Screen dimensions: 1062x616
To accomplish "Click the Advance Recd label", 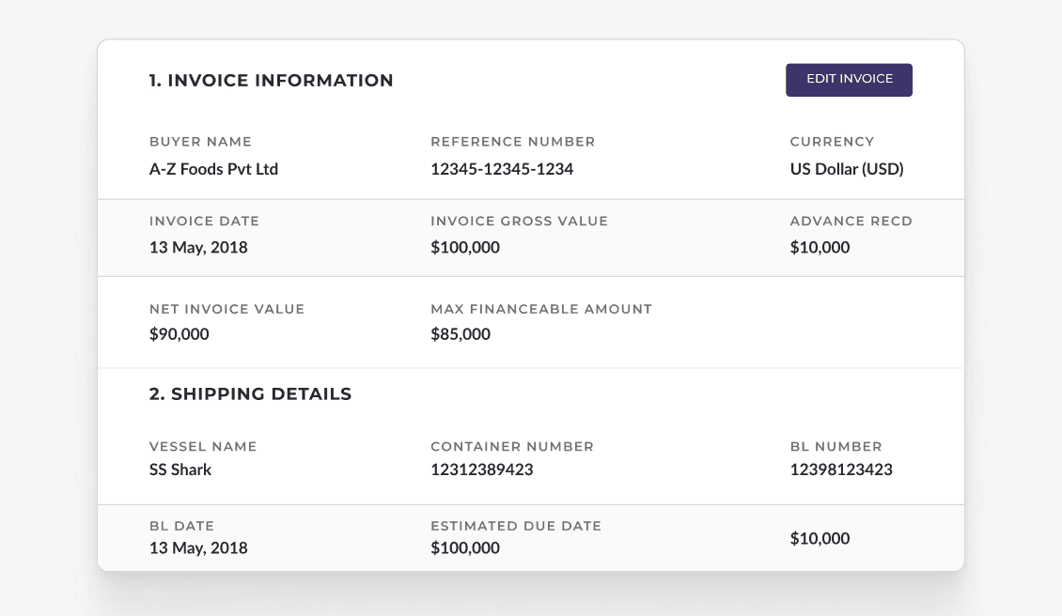I will pos(851,222).
